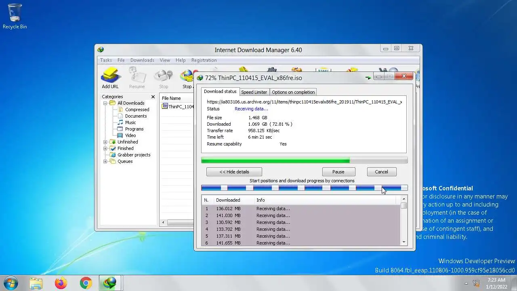Click the N. column header
The width and height of the screenshot is (517, 291).
point(208,200)
